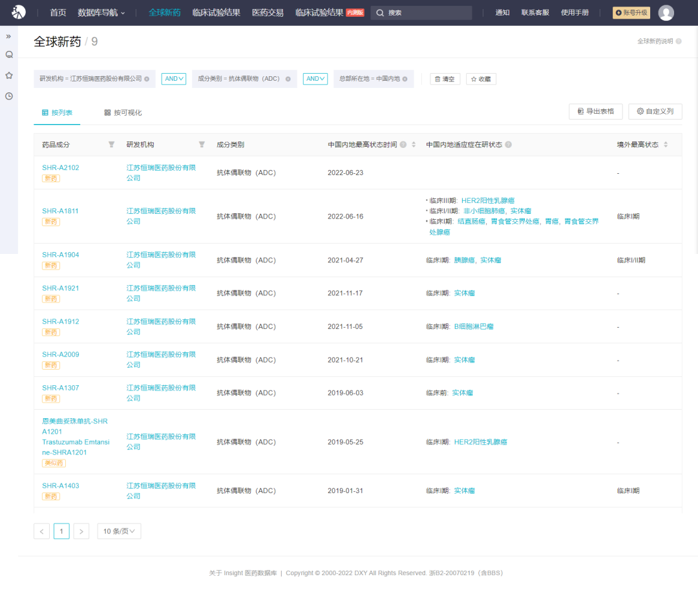Click 收藏 to save search

point(481,79)
